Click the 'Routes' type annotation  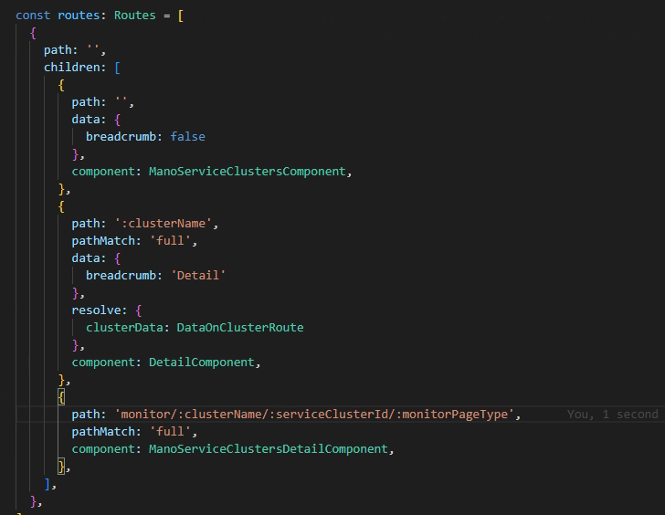(x=135, y=16)
